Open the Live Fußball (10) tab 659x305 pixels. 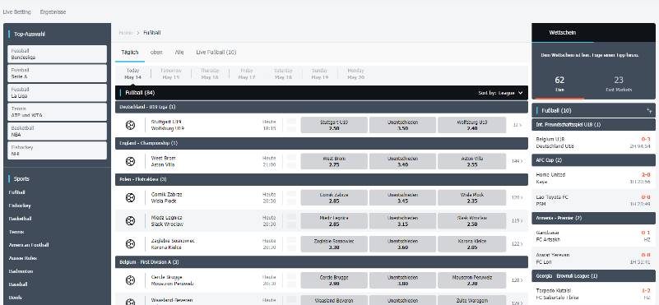click(x=216, y=53)
